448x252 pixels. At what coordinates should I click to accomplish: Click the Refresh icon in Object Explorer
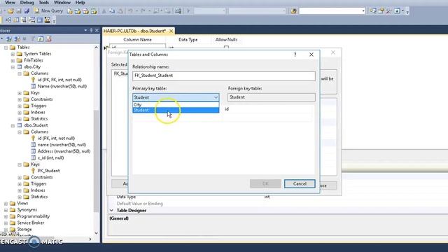tap(41, 39)
